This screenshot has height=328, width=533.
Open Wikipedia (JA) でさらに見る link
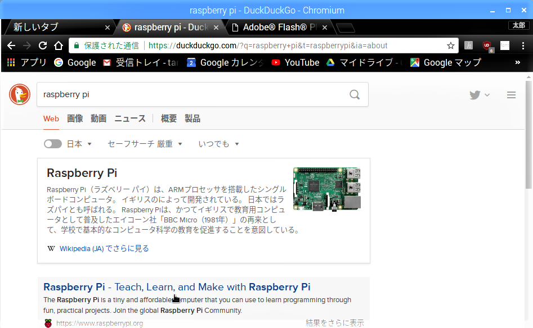pyautogui.click(x=104, y=249)
